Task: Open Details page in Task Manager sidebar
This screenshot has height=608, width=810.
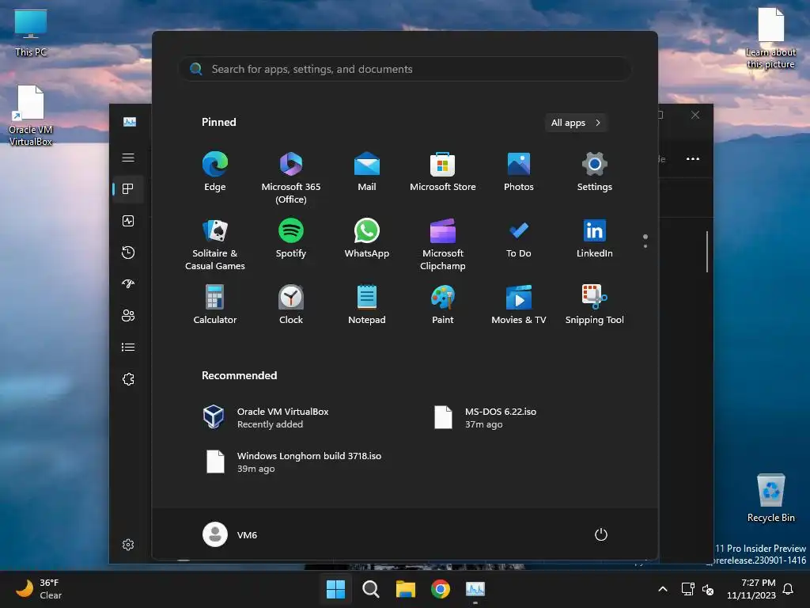Action: (x=128, y=347)
